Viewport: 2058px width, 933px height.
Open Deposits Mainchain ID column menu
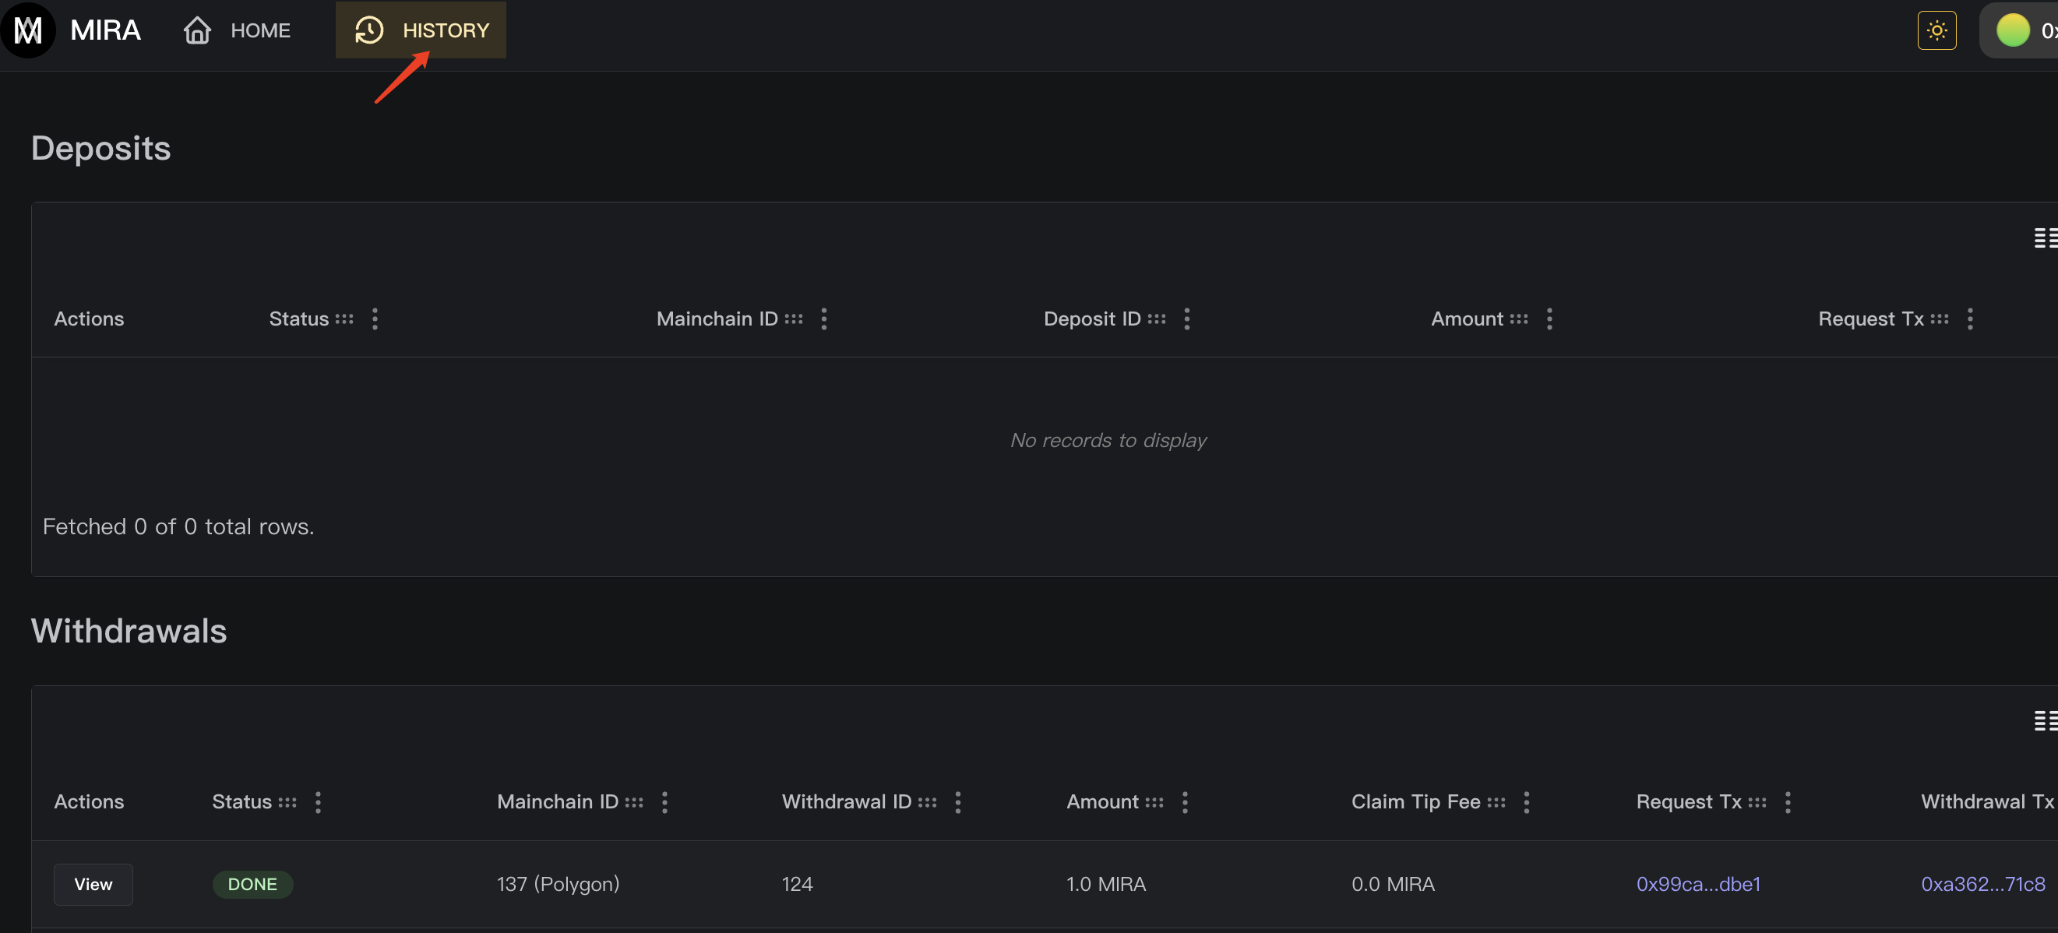823,319
